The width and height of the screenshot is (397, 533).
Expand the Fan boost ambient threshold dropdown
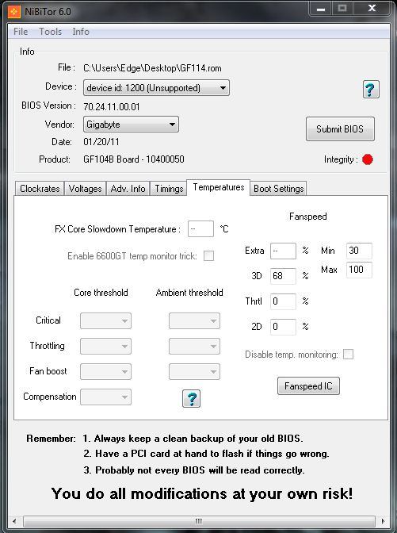coord(194,371)
